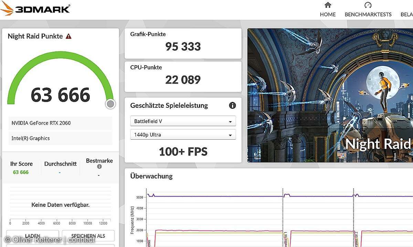Click the grey endpoint circle on the score gauge
Viewport: 413px width, 247px height.
pos(110,104)
